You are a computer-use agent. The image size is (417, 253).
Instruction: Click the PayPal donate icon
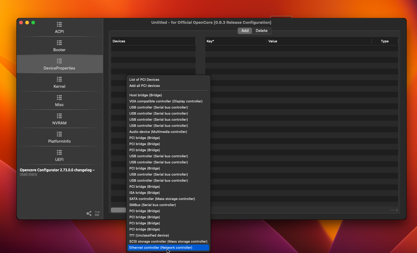(97, 213)
